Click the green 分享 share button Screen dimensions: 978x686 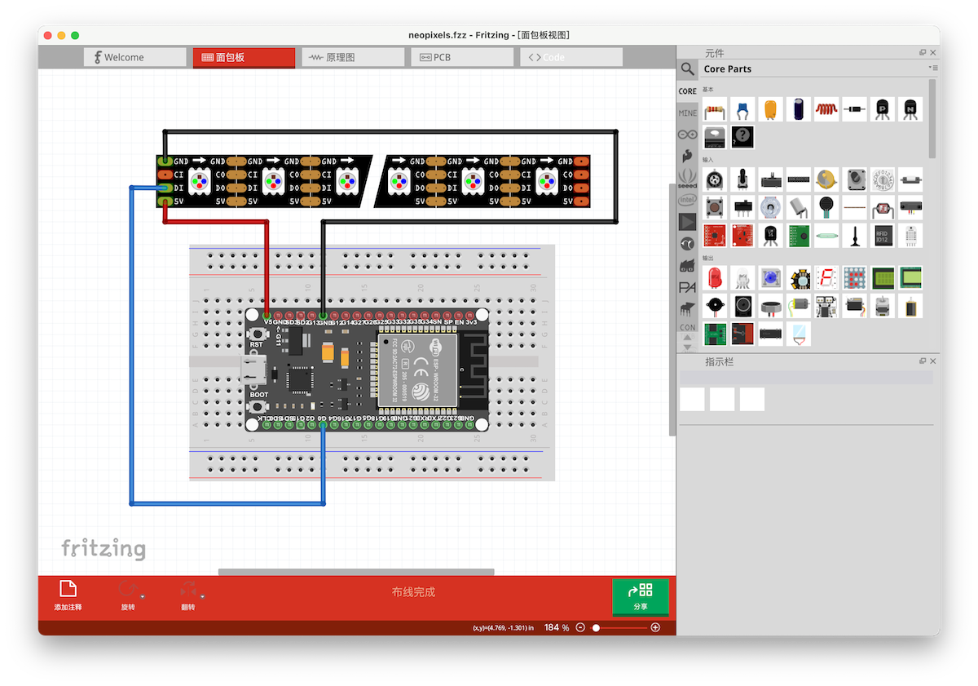[x=641, y=596]
